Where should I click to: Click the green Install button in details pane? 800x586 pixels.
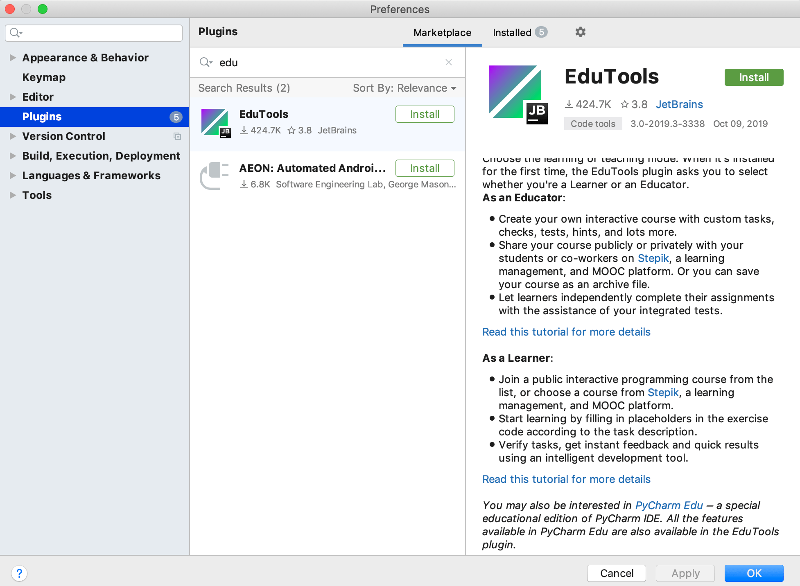754,77
